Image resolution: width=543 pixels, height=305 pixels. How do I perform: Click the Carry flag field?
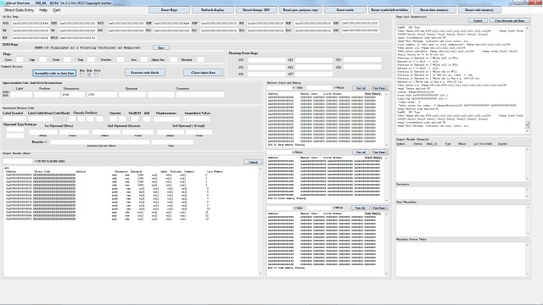[20, 59]
